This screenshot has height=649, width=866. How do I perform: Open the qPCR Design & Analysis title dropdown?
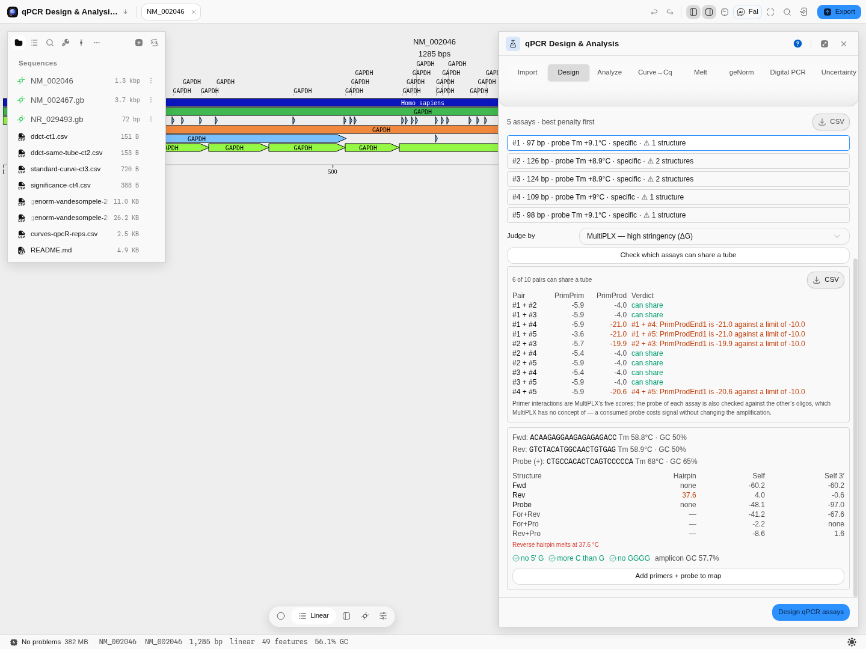click(x=125, y=12)
